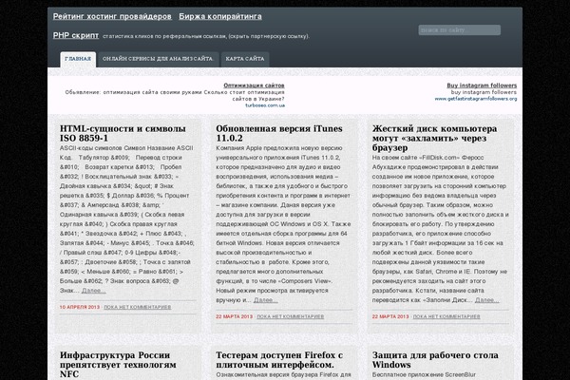Image resolution: width=570 pixels, height=380 pixels.
Task: Click the Объявление: оптимизация сайта своими руками text
Action: [x=175, y=95]
